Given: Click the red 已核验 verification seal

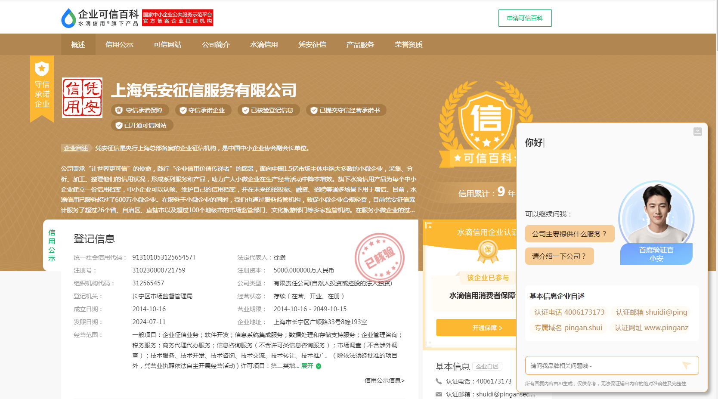Looking at the screenshot, I should click(x=380, y=255).
